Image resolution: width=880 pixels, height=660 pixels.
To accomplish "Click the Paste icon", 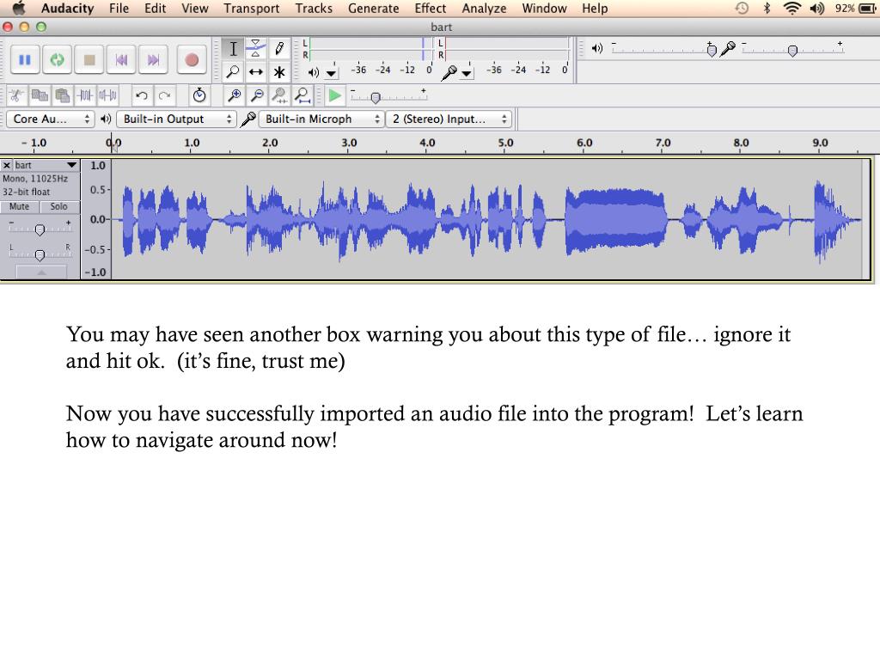I will point(62,95).
